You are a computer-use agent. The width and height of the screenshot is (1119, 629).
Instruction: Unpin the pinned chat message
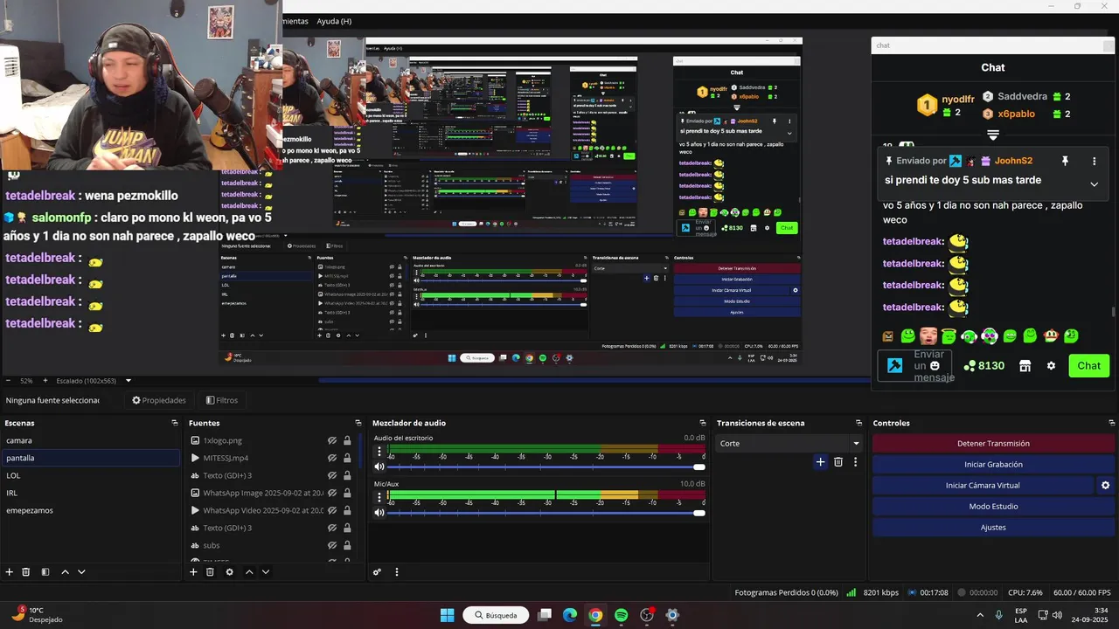click(x=1065, y=161)
